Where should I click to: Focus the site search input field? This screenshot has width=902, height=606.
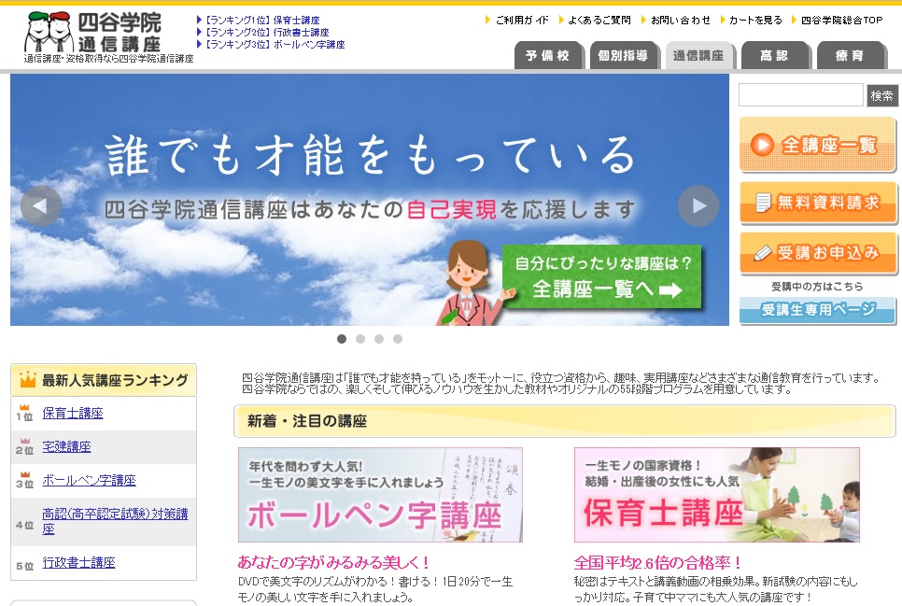(x=801, y=95)
